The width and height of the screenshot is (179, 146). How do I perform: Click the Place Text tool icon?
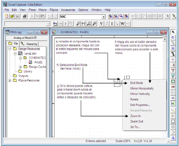[173, 138]
